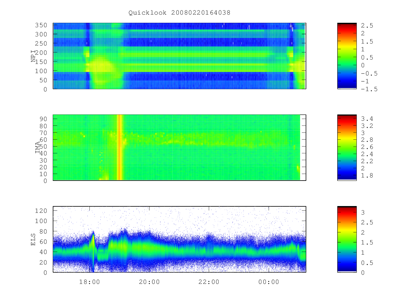Click the 3.2 label on IMA colorbar
408x306 pixels.
(367, 126)
